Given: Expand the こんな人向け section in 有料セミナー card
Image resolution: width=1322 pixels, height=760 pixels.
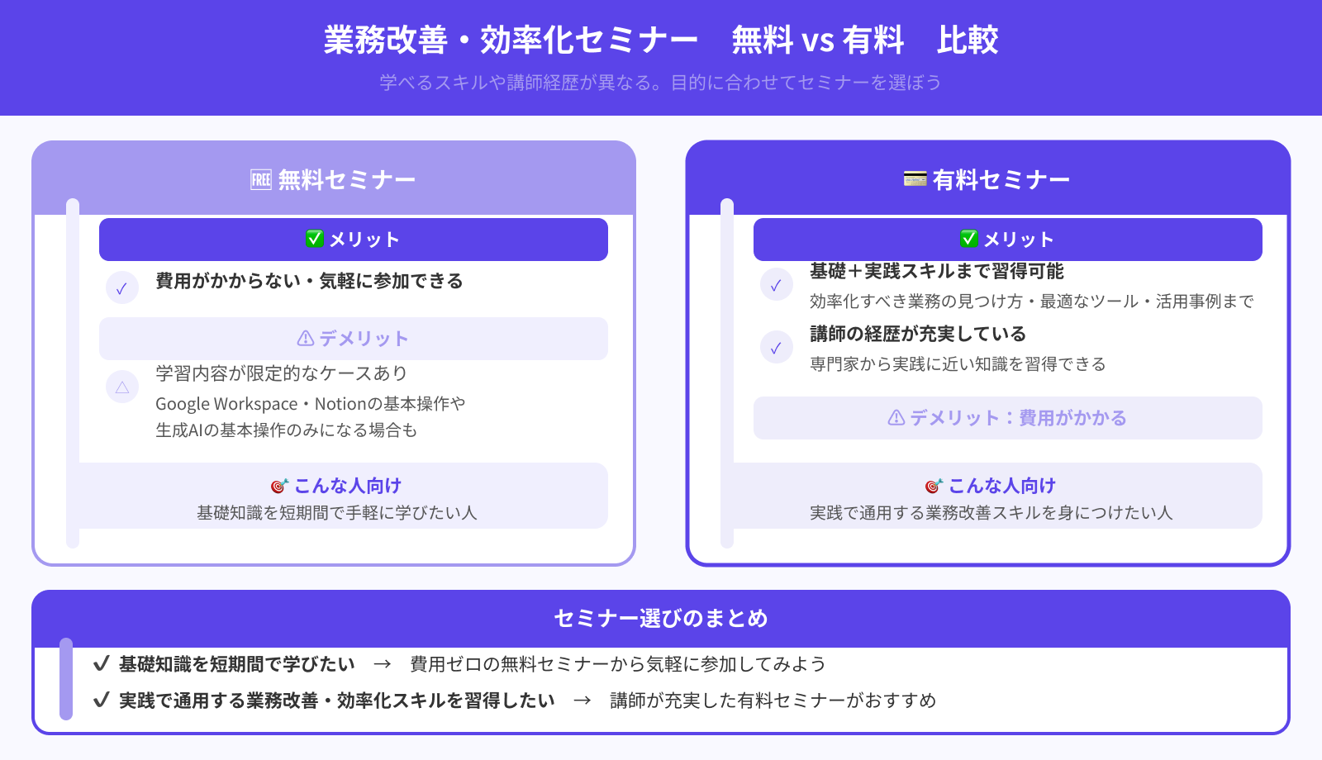Looking at the screenshot, I should pyautogui.click(x=1007, y=496).
